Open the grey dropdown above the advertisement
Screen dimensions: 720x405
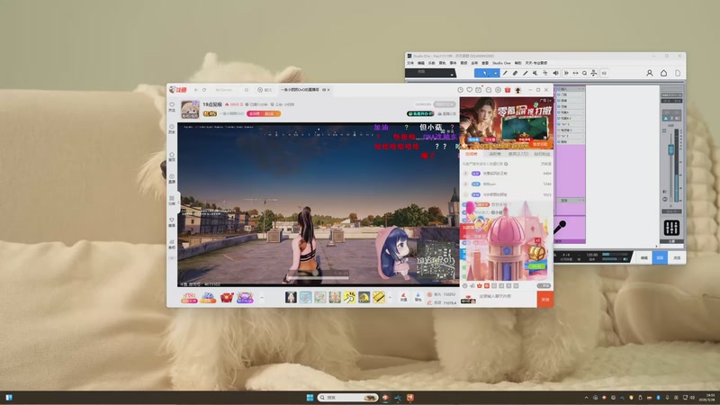(x=445, y=104)
